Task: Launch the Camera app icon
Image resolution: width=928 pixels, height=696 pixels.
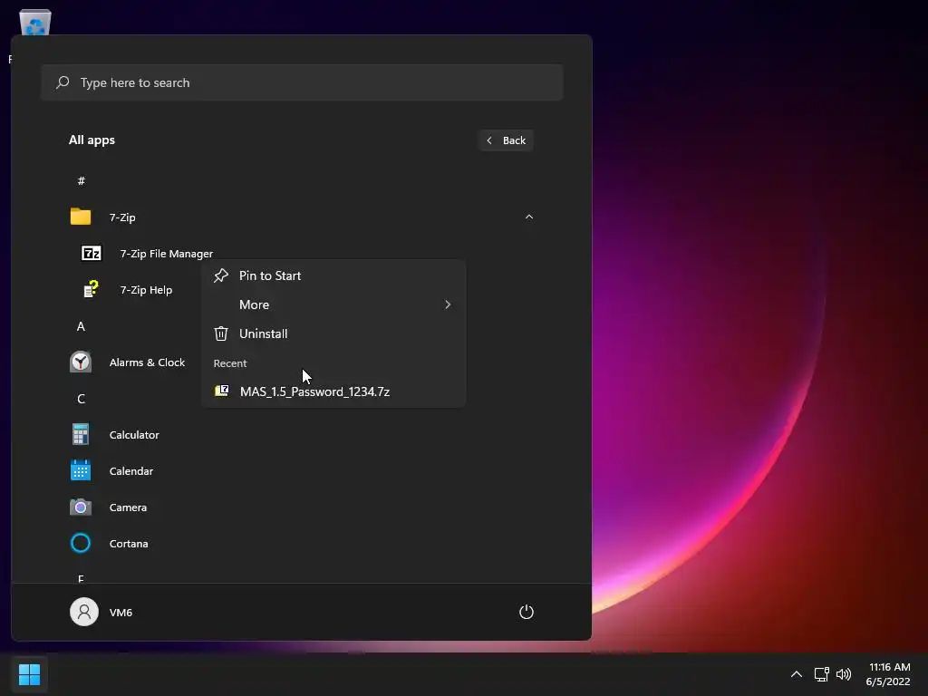Action: [81, 507]
